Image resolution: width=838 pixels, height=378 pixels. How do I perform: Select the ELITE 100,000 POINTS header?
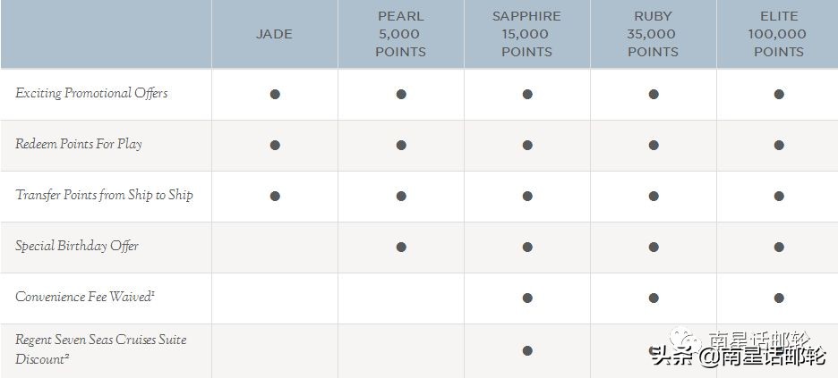(x=779, y=34)
